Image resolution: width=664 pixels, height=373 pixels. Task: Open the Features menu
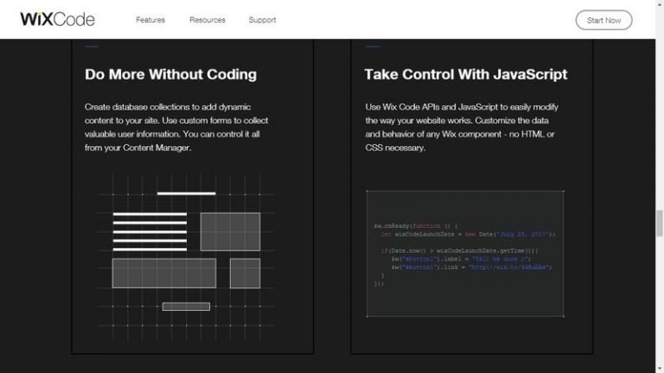[150, 20]
